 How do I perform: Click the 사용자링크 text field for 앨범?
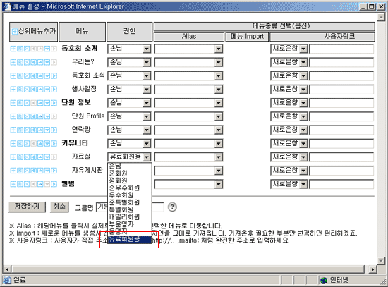coord(341,184)
